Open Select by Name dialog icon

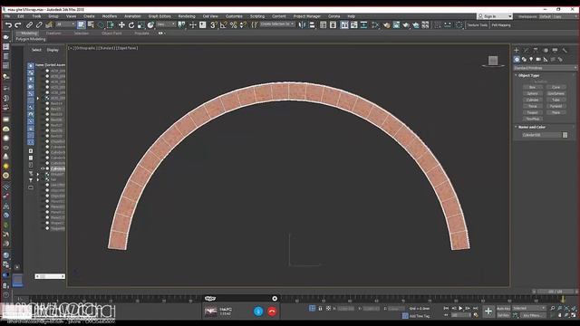[x=91, y=24]
